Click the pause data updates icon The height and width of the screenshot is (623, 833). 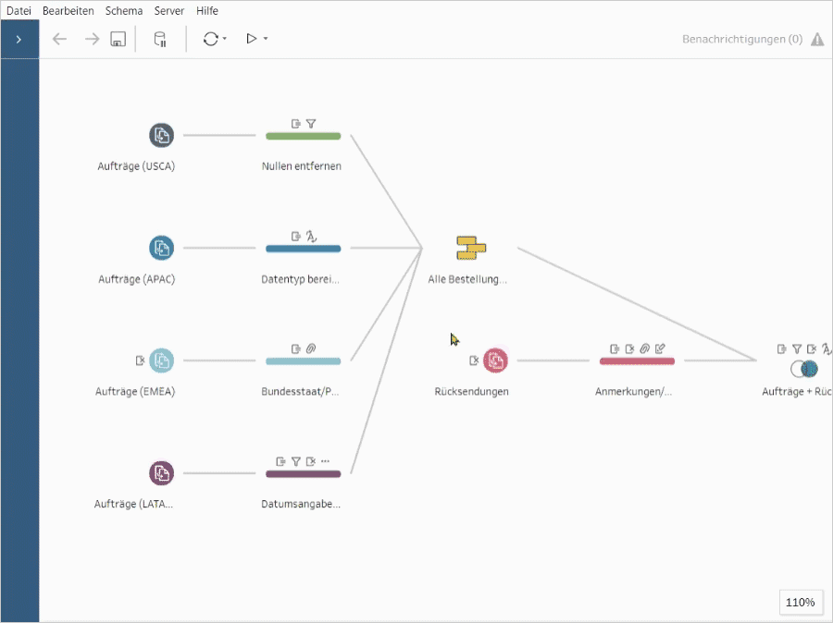158,39
